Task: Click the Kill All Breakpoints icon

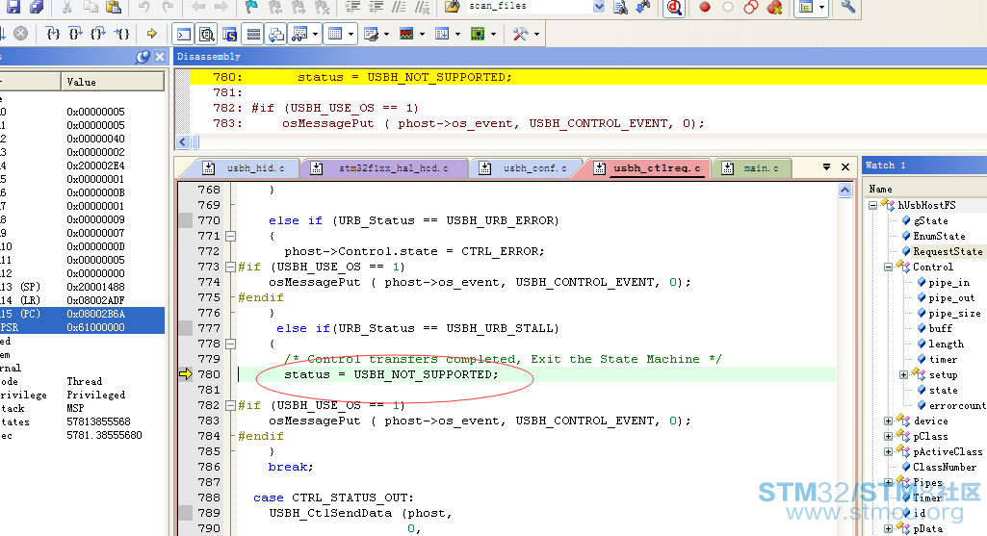Action: click(775, 8)
